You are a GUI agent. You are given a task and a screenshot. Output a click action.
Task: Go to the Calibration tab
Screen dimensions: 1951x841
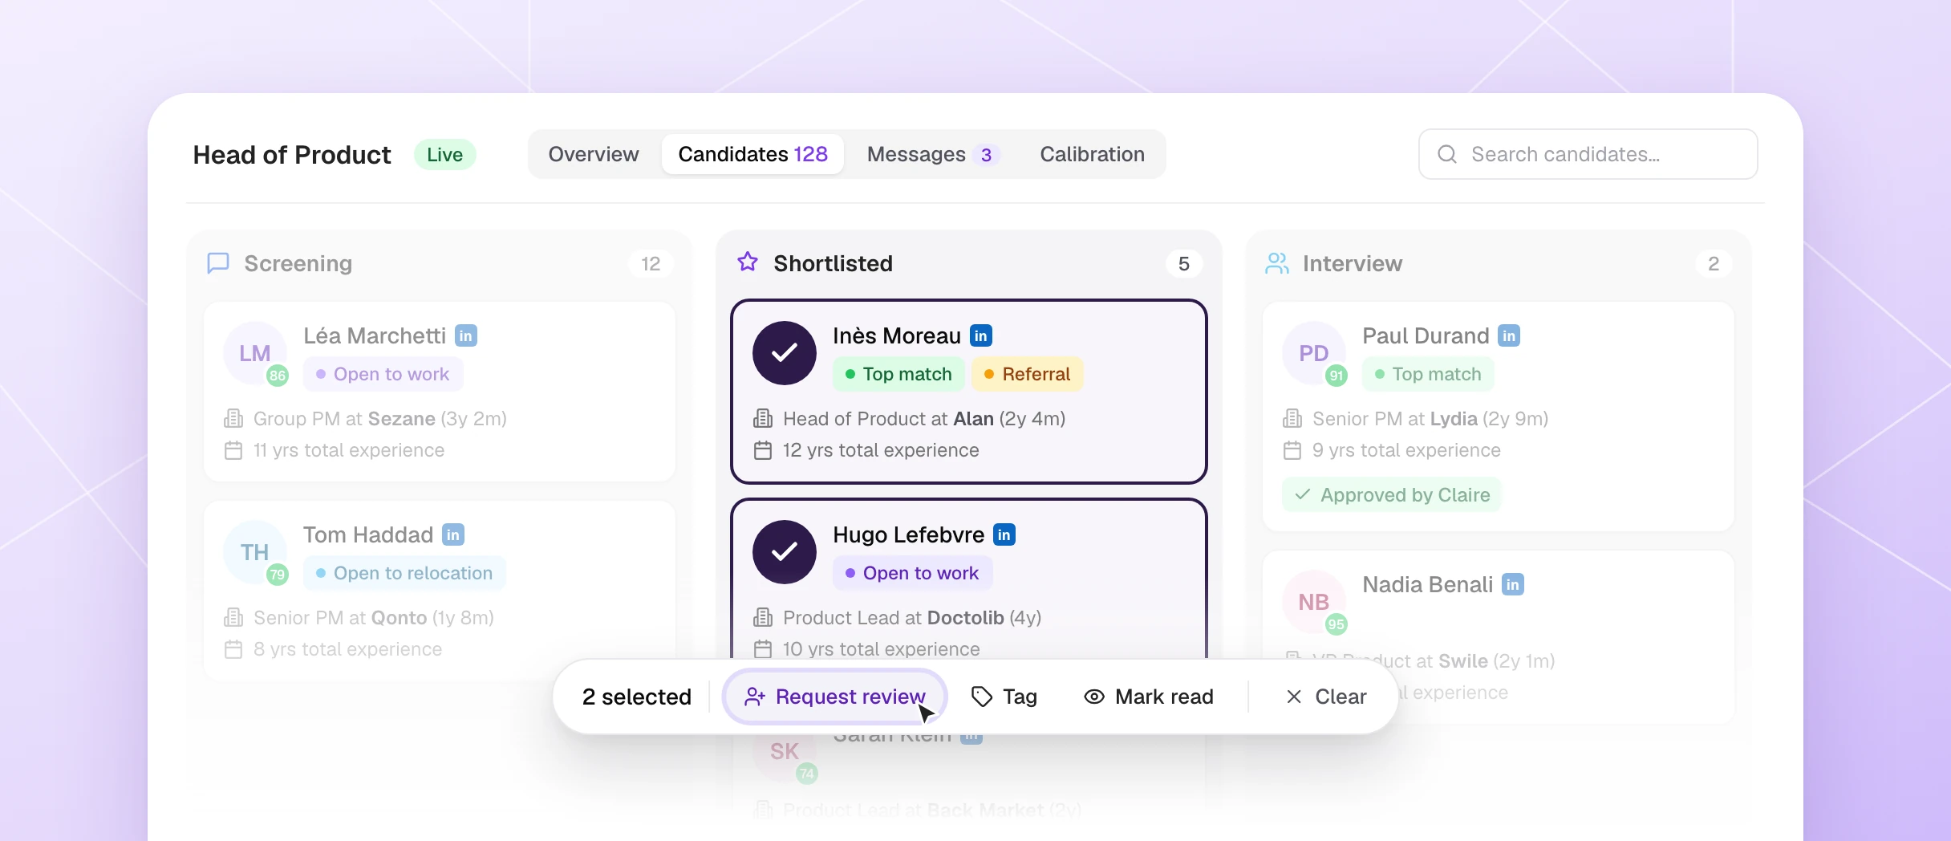(x=1092, y=154)
